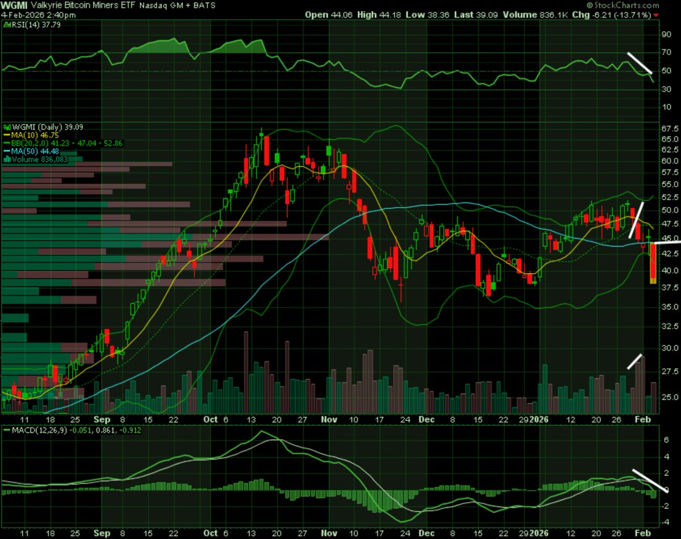The image size is (681, 539).
Task: Click the 70 level on the RSI axis
Action: click(666, 52)
